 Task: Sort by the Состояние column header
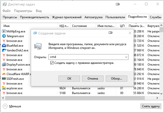tap(83, 26)
